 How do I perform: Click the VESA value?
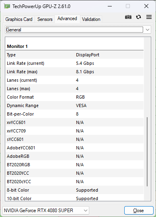point(81,105)
